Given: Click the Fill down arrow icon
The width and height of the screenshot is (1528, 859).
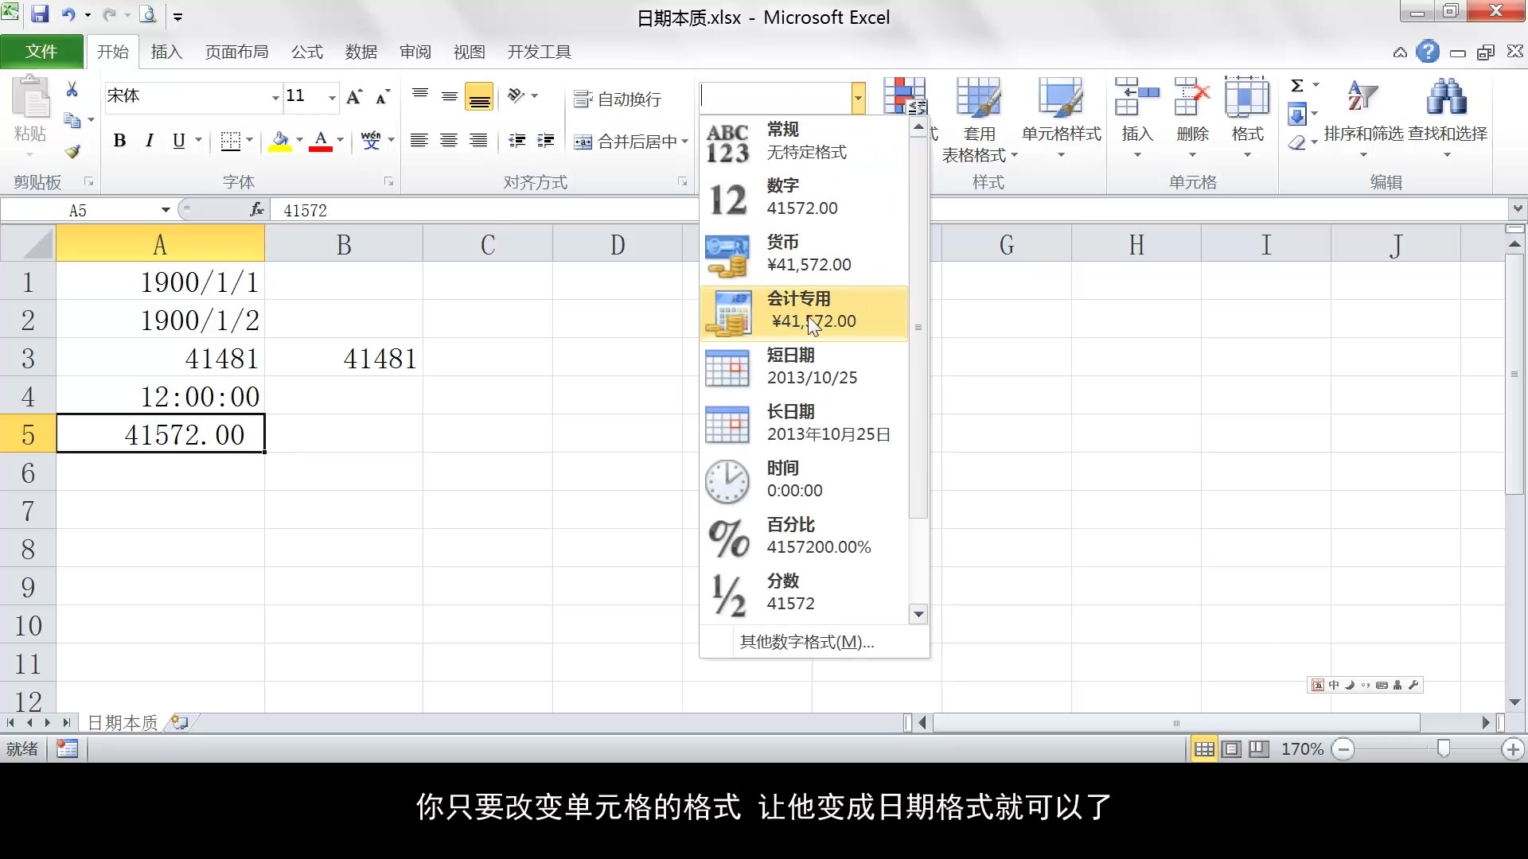Looking at the screenshot, I should pyautogui.click(x=1297, y=115).
